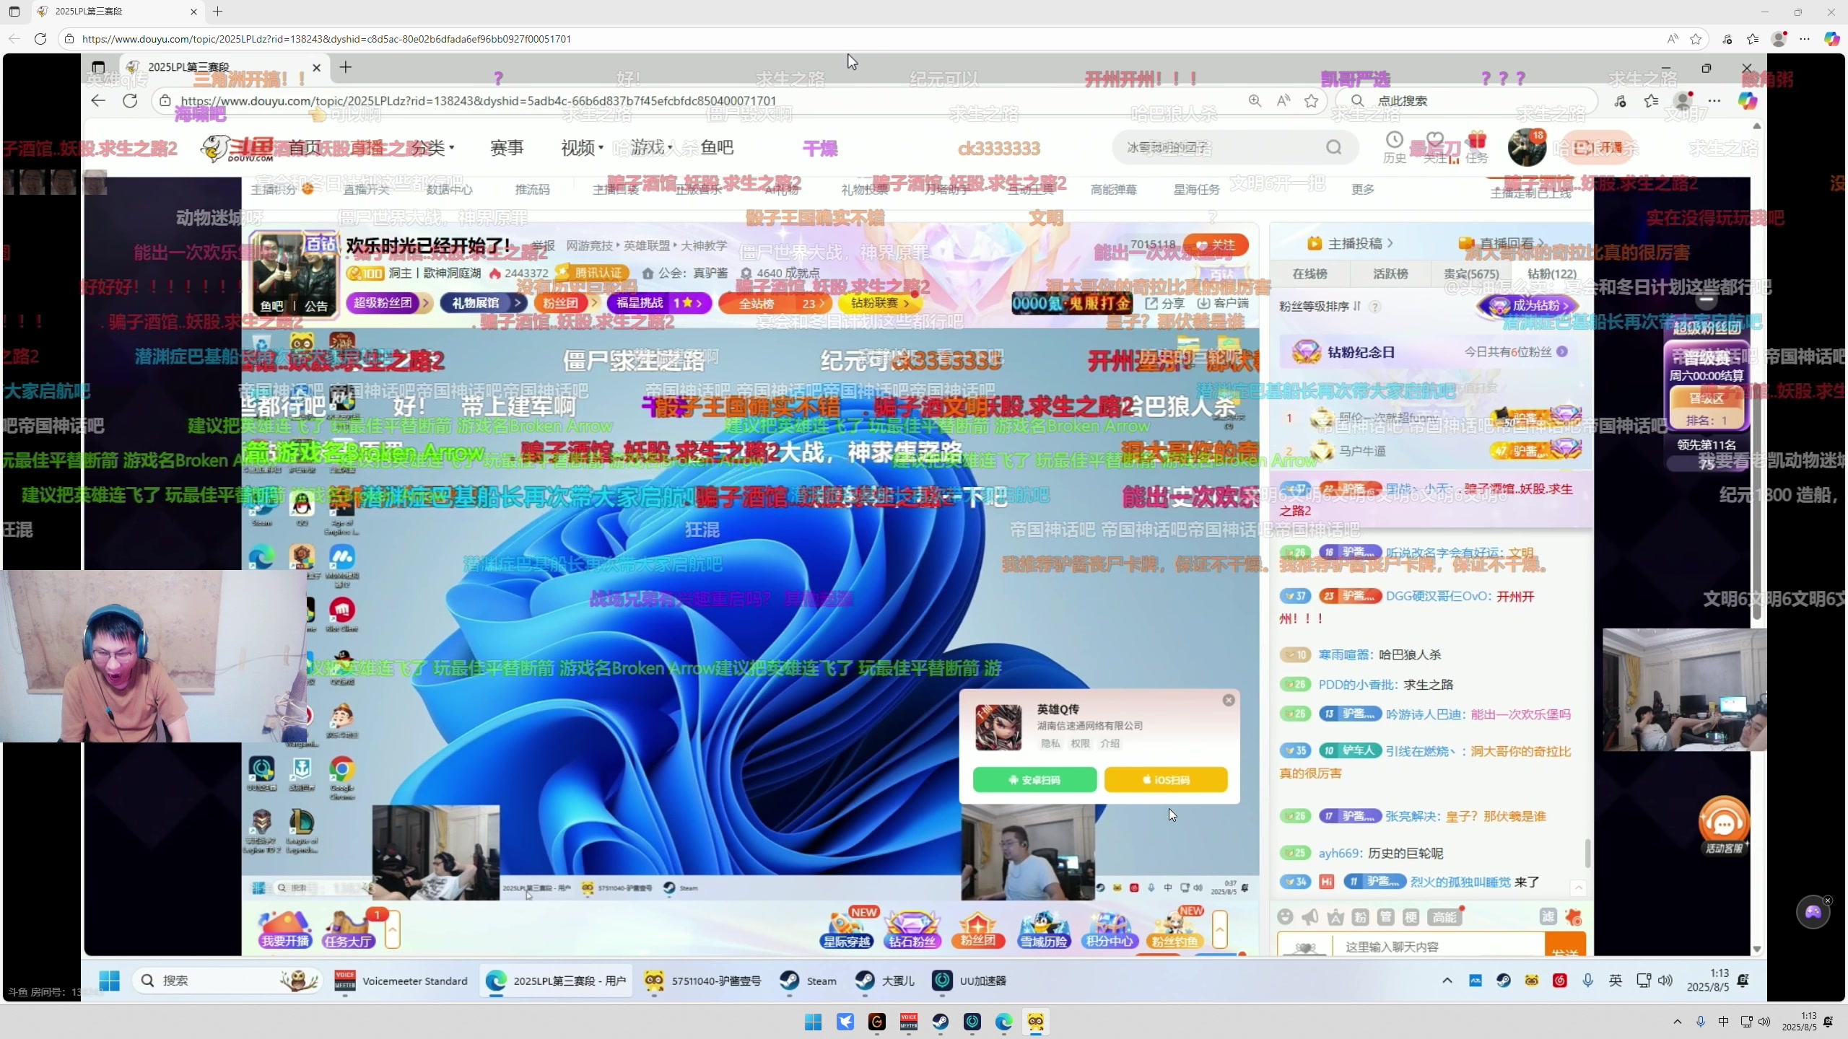The height and width of the screenshot is (1039, 1848).
Task: Toggle the volume icon in inner system tray
Action: tap(1665, 981)
